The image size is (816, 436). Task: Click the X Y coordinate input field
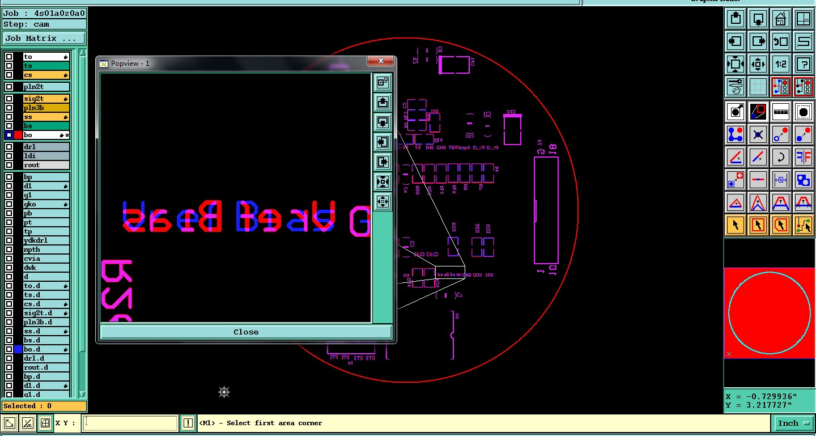[130, 423]
